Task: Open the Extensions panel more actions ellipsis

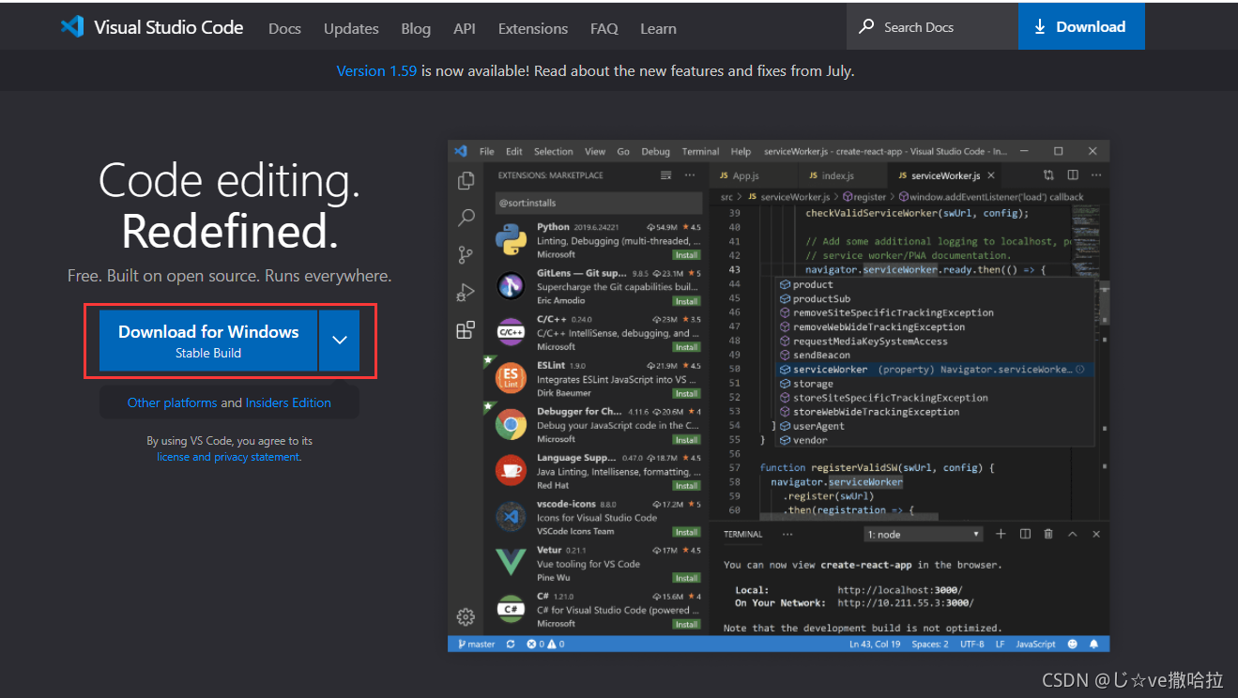Action: click(x=690, y=175)
